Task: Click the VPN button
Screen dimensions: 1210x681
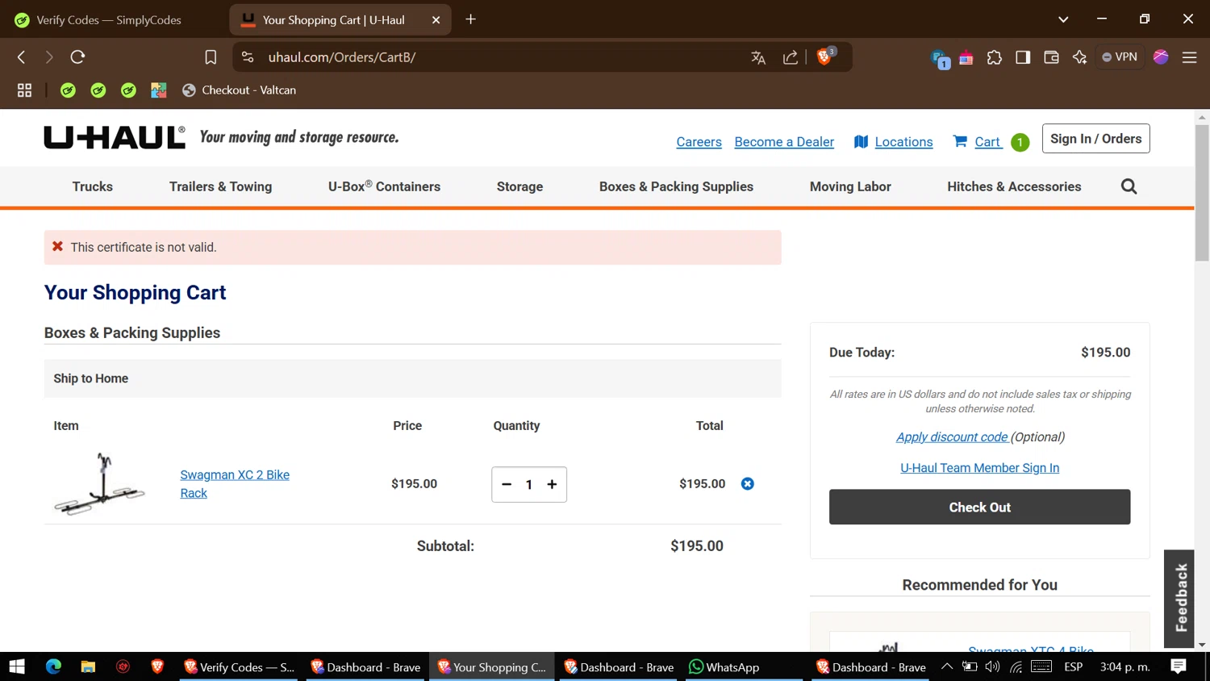Action: 1120,57
